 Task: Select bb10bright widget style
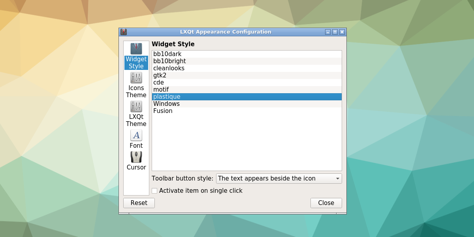[247, 61]
